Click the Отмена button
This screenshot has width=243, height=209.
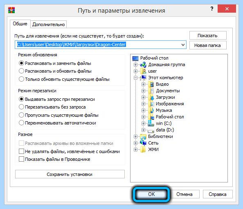(184, 194)
